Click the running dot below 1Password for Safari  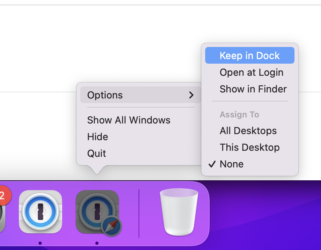pos(97,243)
